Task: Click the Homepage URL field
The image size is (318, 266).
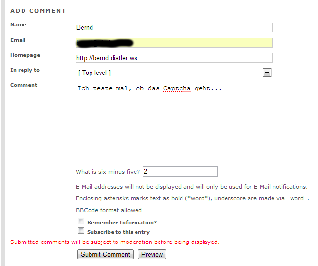Action: click(x=174, y=58)
